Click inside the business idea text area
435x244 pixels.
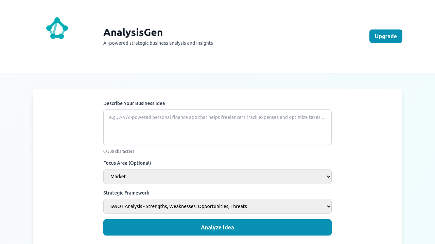coord(217,127)
